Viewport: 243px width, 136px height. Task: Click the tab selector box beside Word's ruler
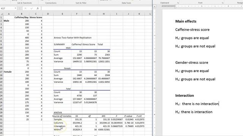155,6
